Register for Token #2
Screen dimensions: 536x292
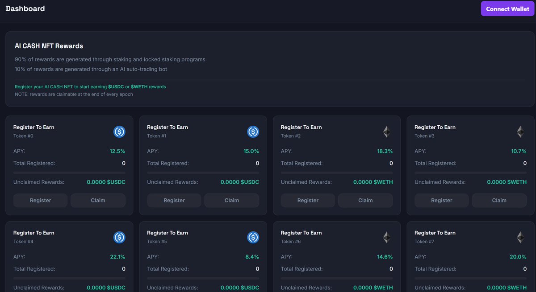coord(308,200)
